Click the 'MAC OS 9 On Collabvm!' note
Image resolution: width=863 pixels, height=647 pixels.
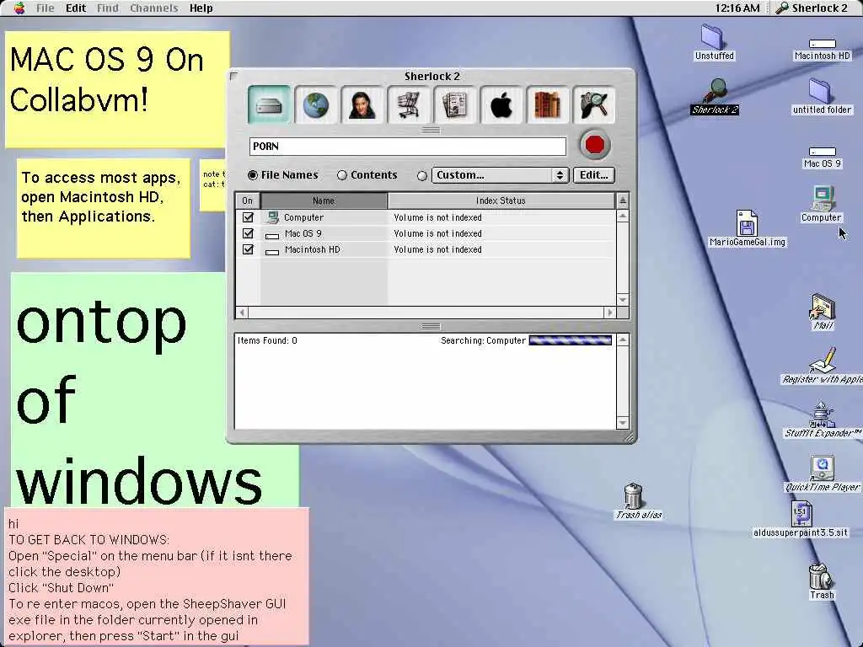pos(117,89)
